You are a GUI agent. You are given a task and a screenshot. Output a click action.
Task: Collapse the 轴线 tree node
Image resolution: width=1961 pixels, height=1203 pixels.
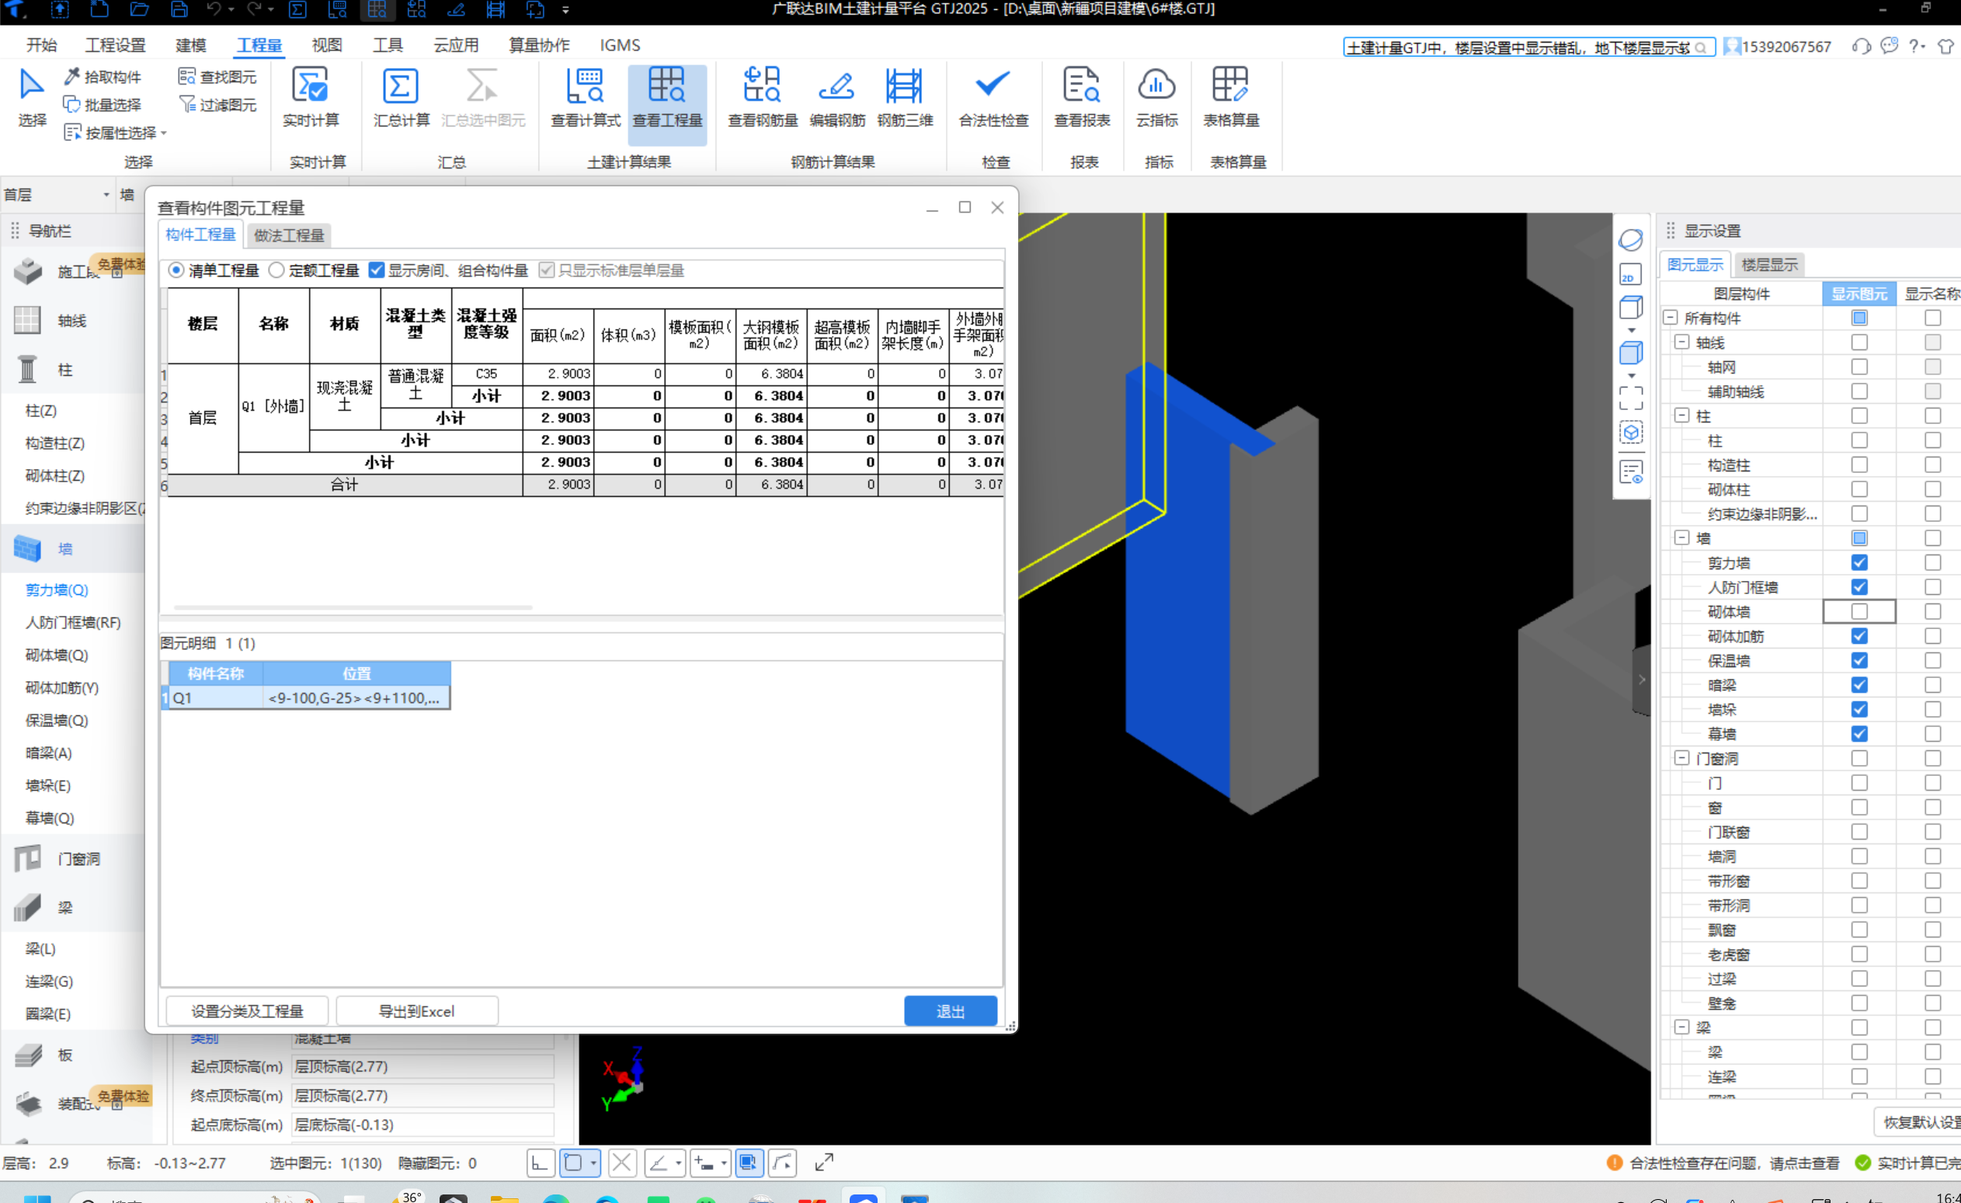click(x=1681, y=342)
